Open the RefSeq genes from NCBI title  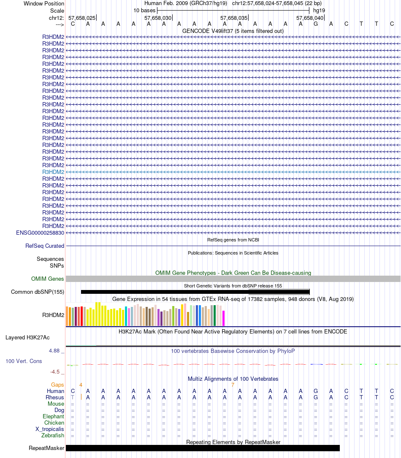(233, 240)
